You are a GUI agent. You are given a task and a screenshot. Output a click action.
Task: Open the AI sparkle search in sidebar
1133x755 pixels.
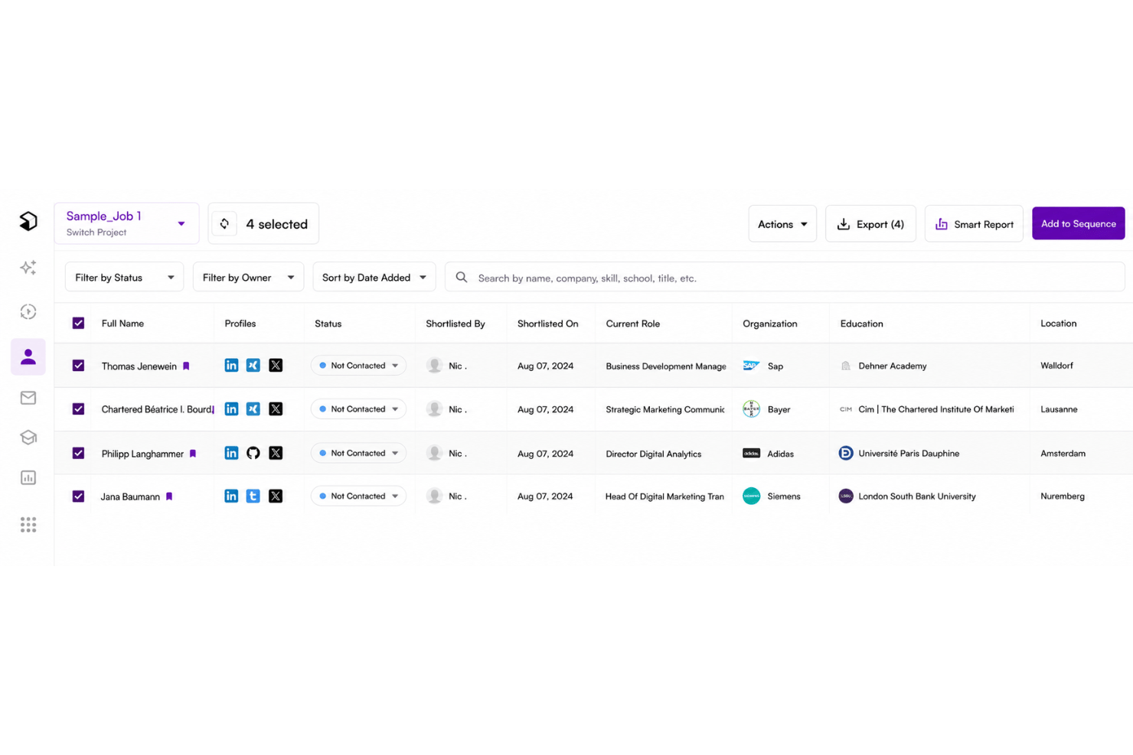point(28,267)
